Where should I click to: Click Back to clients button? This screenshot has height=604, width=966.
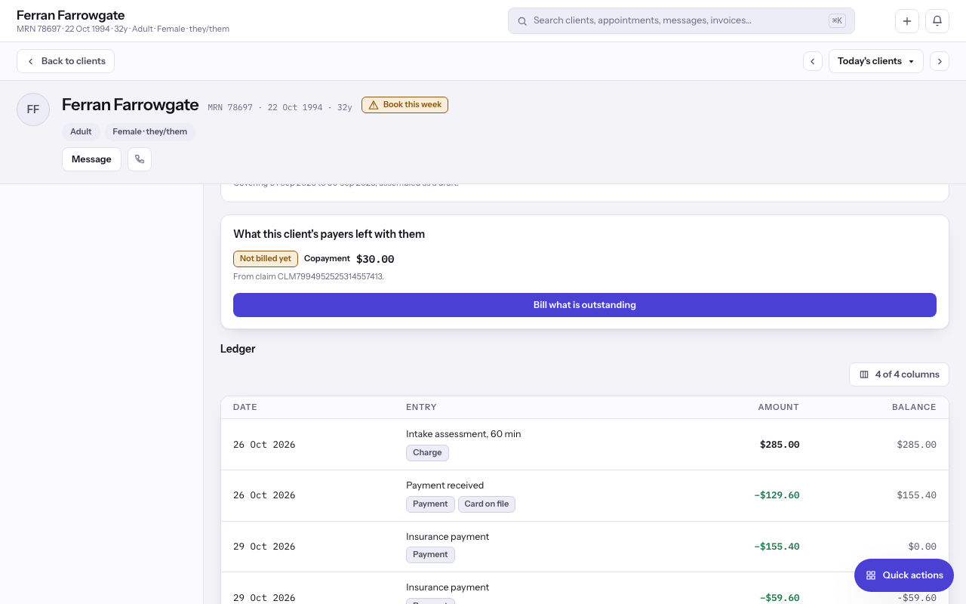point(66,61)
